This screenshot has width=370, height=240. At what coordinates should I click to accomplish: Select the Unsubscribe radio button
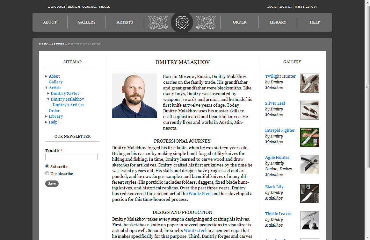[47, 173]
